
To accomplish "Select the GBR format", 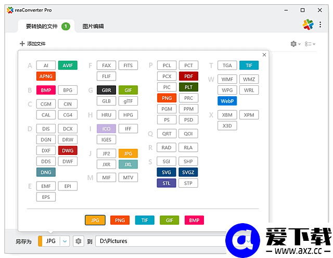I will pos(106,90).
